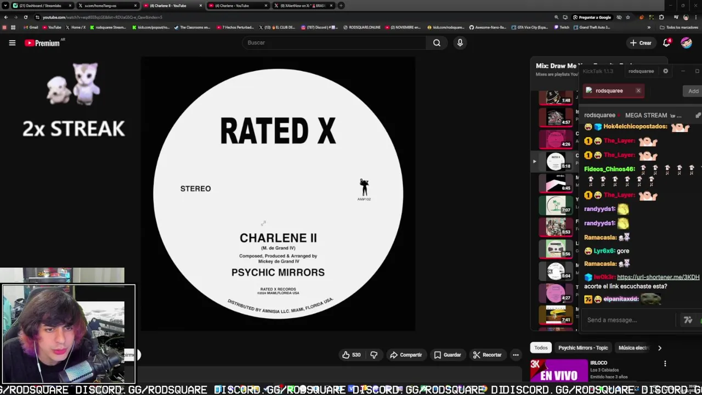Viewport: 702px width, 395px height.
Task: Switch to XAlertNow on X tab
Action: click(x=303, y=5)
